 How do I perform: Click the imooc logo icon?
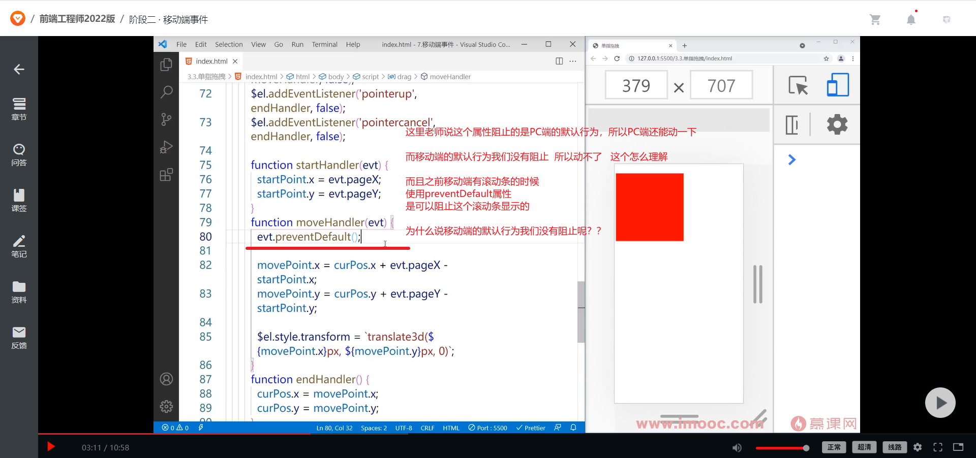18,19
